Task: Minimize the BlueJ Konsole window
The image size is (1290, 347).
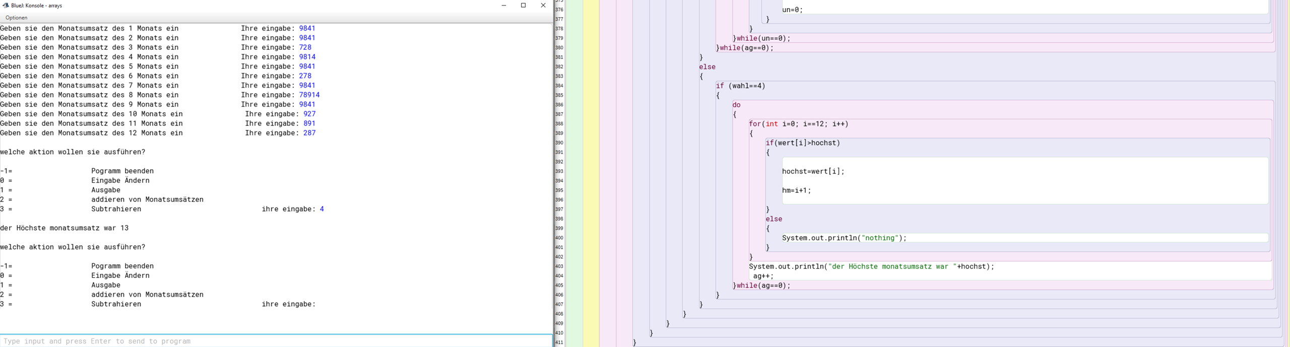Action: 503,6
